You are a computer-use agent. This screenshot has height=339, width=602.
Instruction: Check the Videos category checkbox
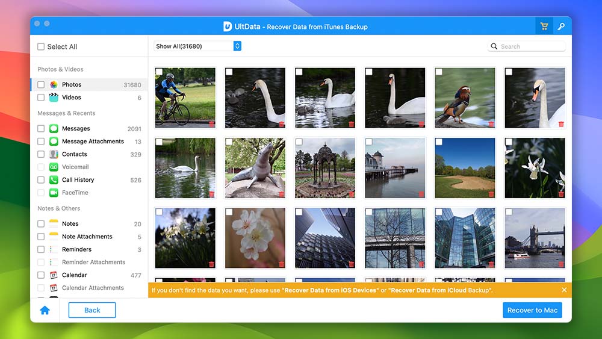pos(41,98)
